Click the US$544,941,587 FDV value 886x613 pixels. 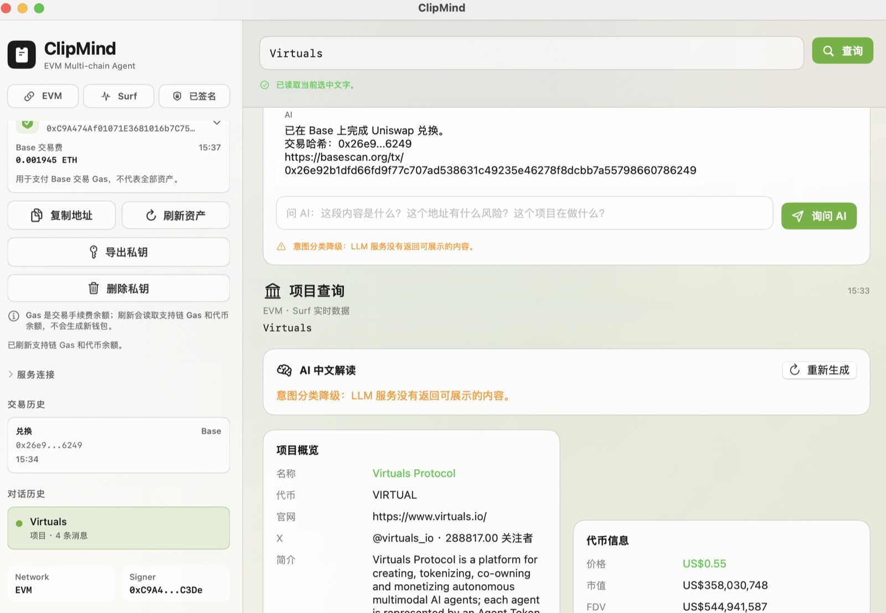pyautogui.click(x=725, y=607)
